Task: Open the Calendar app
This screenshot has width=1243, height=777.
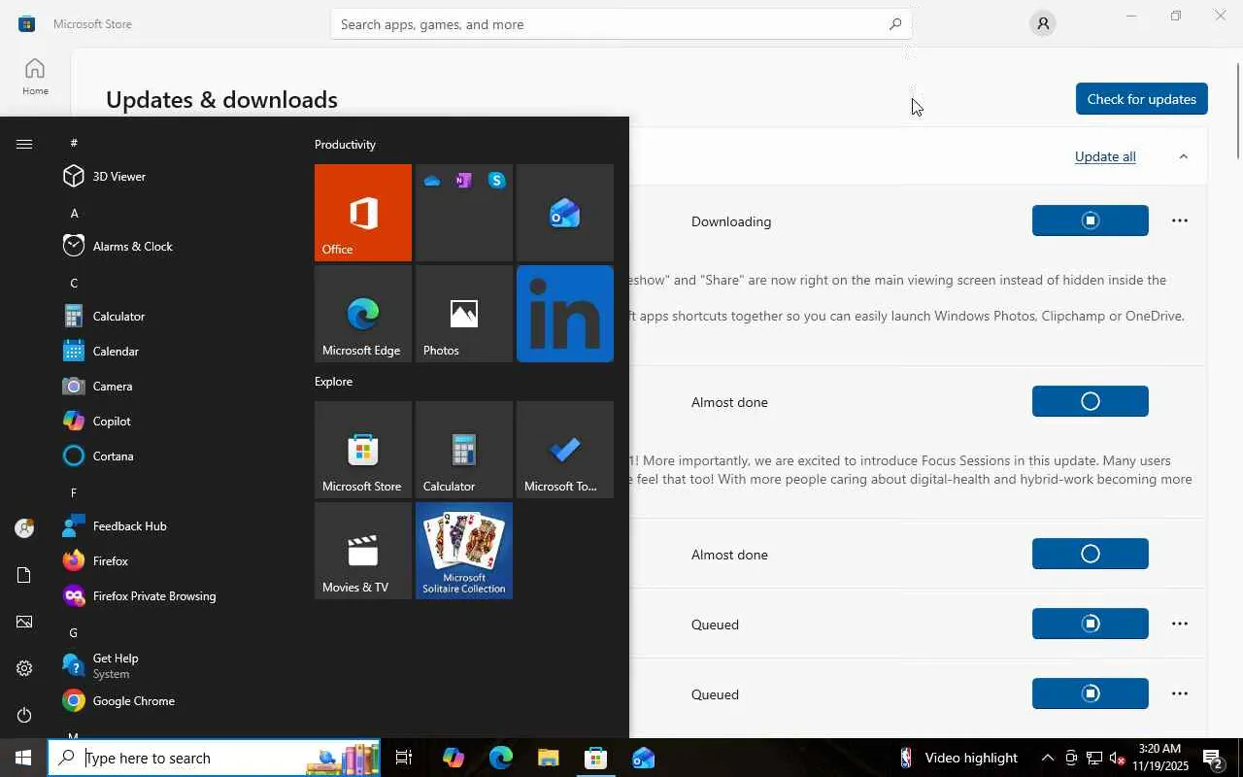Action: click(175, 352)
